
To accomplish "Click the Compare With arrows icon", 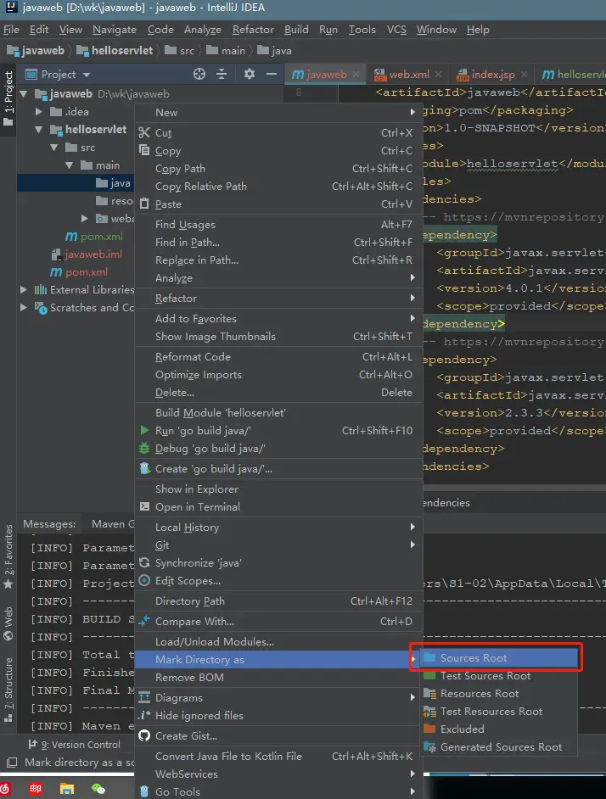I will pyautogui.click(x=144, y=621).
